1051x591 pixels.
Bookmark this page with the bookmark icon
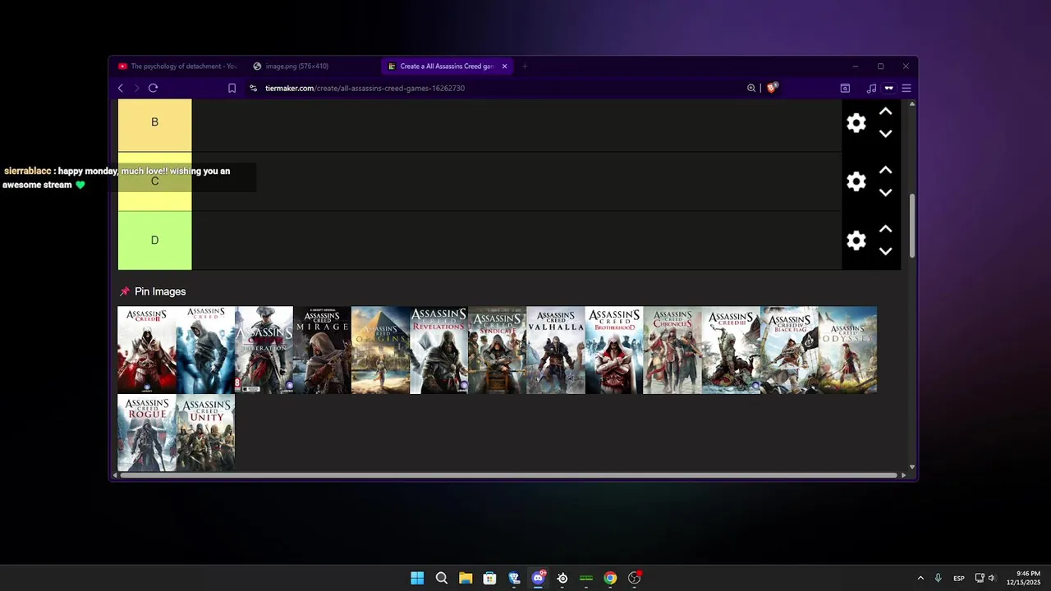click(x=232, y=88)
